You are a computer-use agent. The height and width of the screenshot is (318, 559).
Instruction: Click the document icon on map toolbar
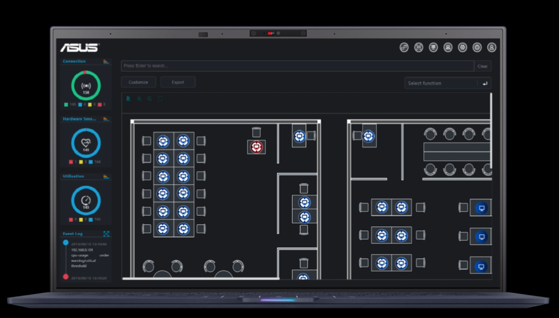128,99
